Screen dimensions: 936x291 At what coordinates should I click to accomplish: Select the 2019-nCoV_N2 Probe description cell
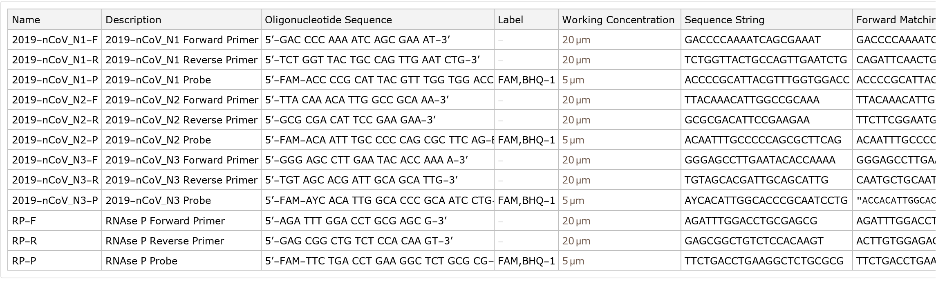pyautogui.click(x=158, y=140)
